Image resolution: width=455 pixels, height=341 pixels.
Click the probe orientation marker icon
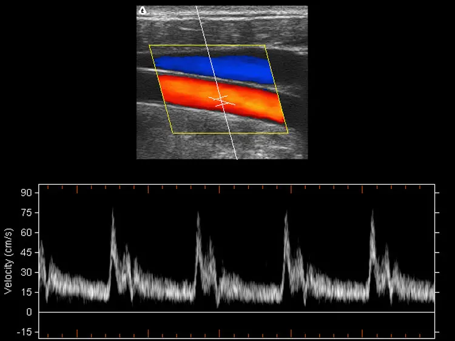pyautogui.click(x=143, y=11)
